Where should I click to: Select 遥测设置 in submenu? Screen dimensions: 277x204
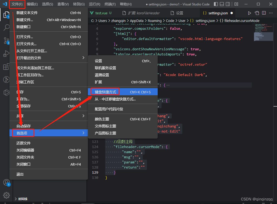[x=123, y=75]
